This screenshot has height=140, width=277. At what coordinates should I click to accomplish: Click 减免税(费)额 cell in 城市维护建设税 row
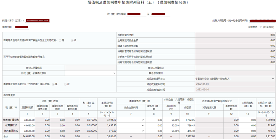point(154,120)
